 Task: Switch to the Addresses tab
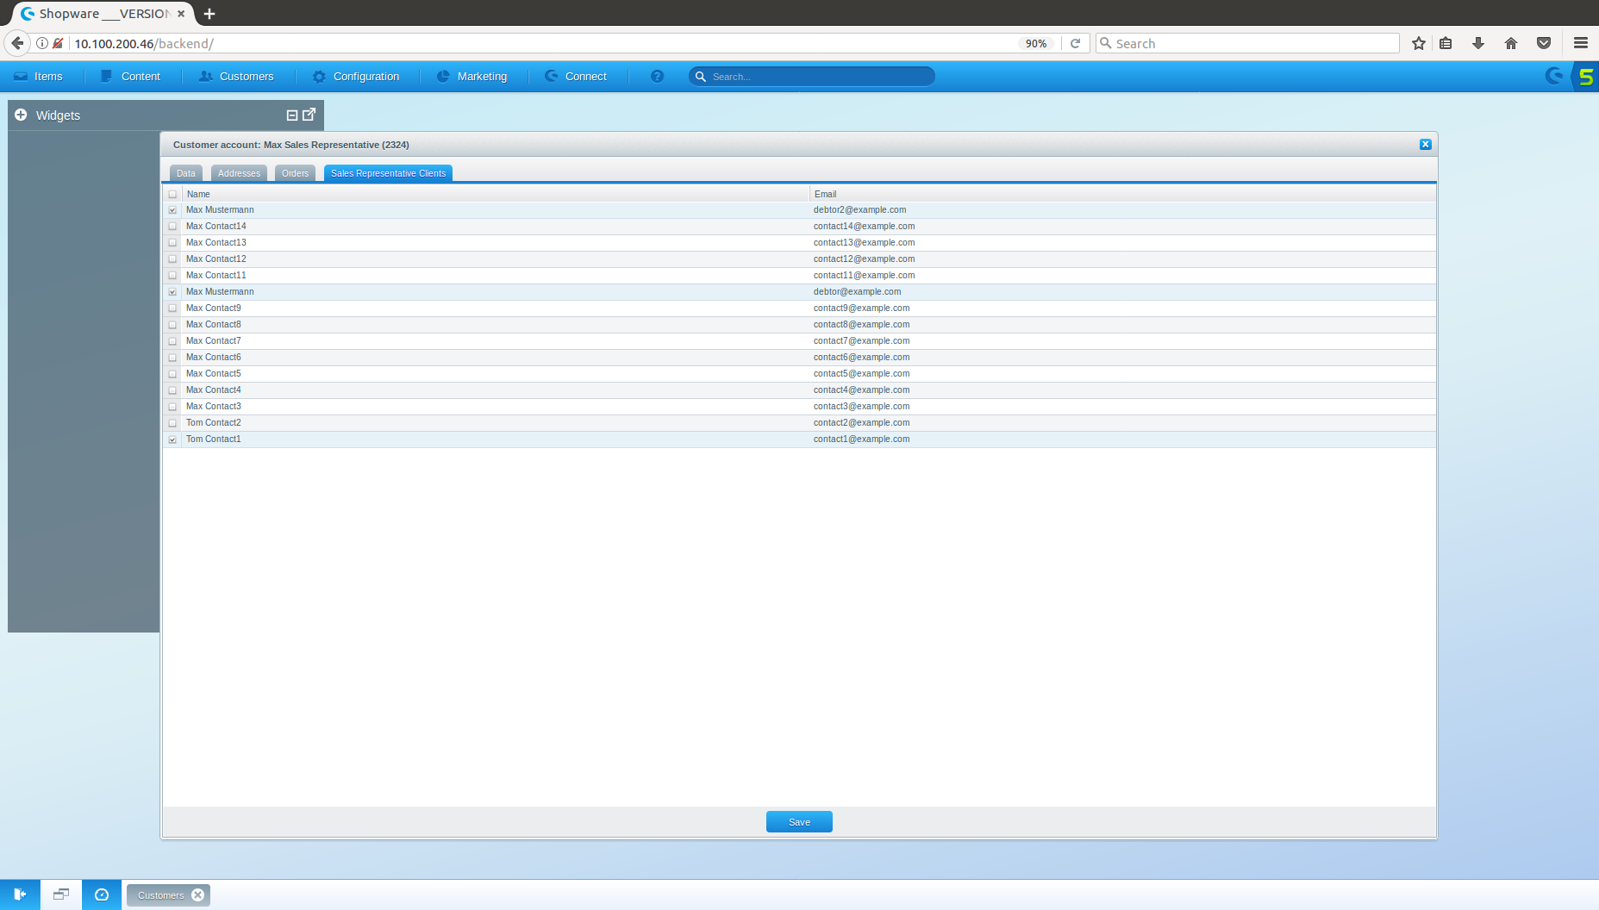point(239,173)
